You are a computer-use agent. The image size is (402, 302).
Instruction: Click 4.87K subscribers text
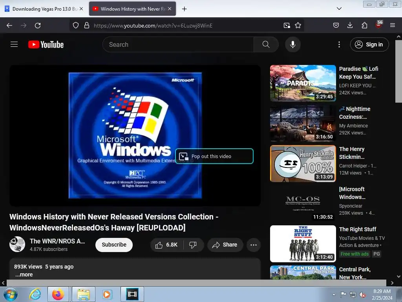pos(48,249)
